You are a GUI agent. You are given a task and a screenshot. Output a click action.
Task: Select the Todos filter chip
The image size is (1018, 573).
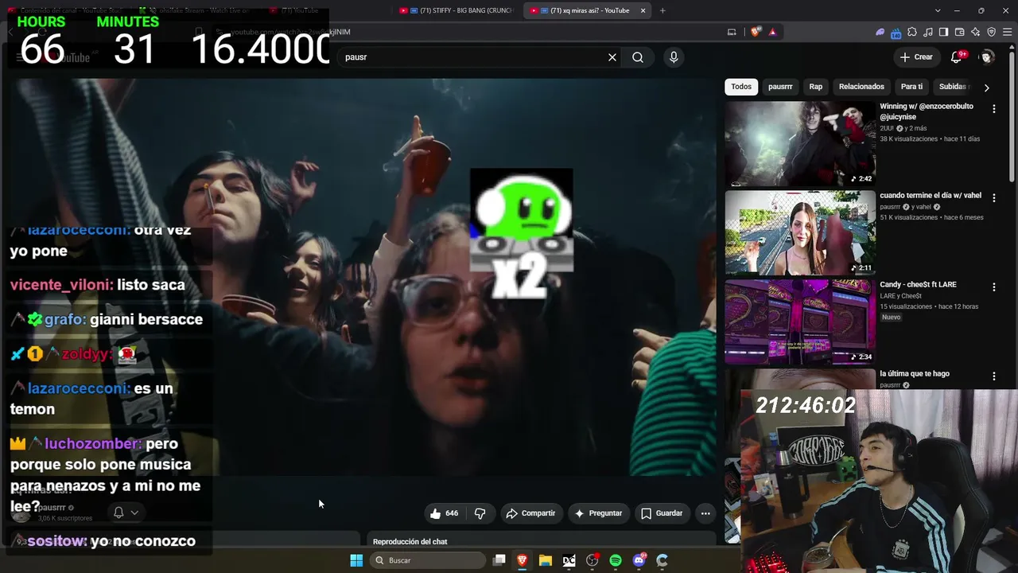tap(741, 87)
